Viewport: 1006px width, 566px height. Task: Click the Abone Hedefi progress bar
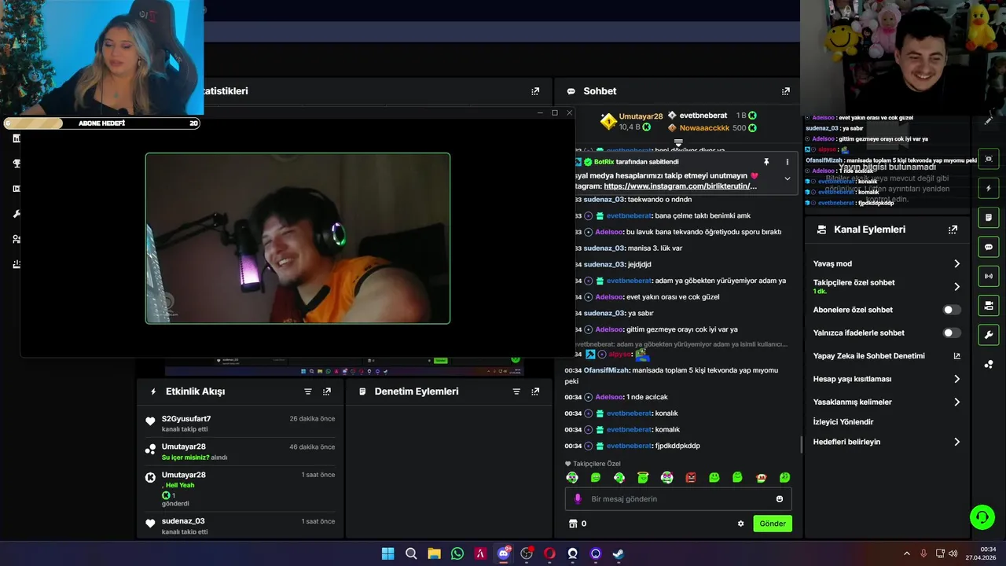(102, 123)
